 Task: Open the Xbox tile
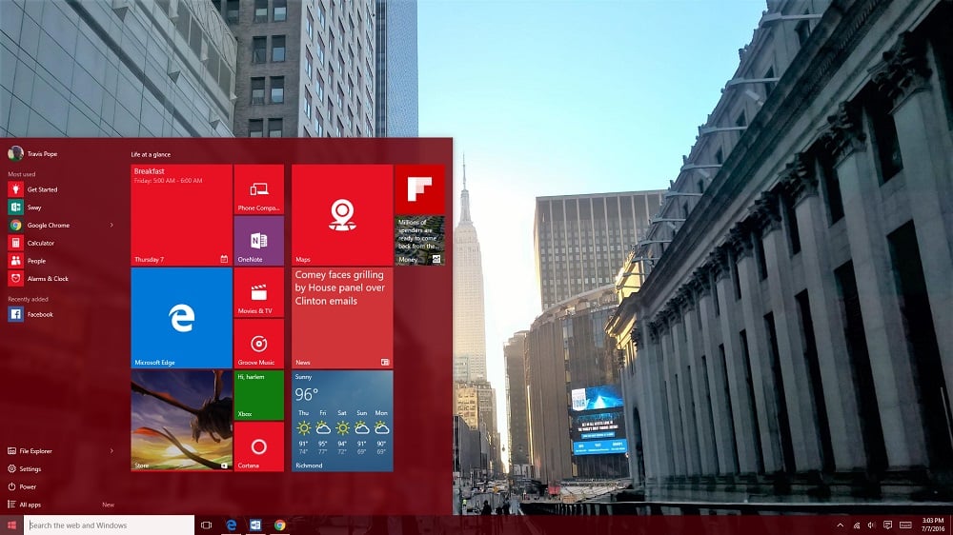[259, 396]
